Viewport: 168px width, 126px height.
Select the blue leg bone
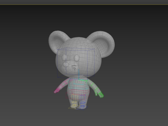83,99
